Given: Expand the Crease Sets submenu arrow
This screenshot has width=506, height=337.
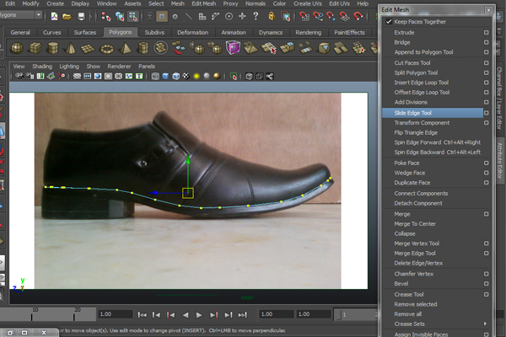Looking at the screenshot, I should pos(485,324).
